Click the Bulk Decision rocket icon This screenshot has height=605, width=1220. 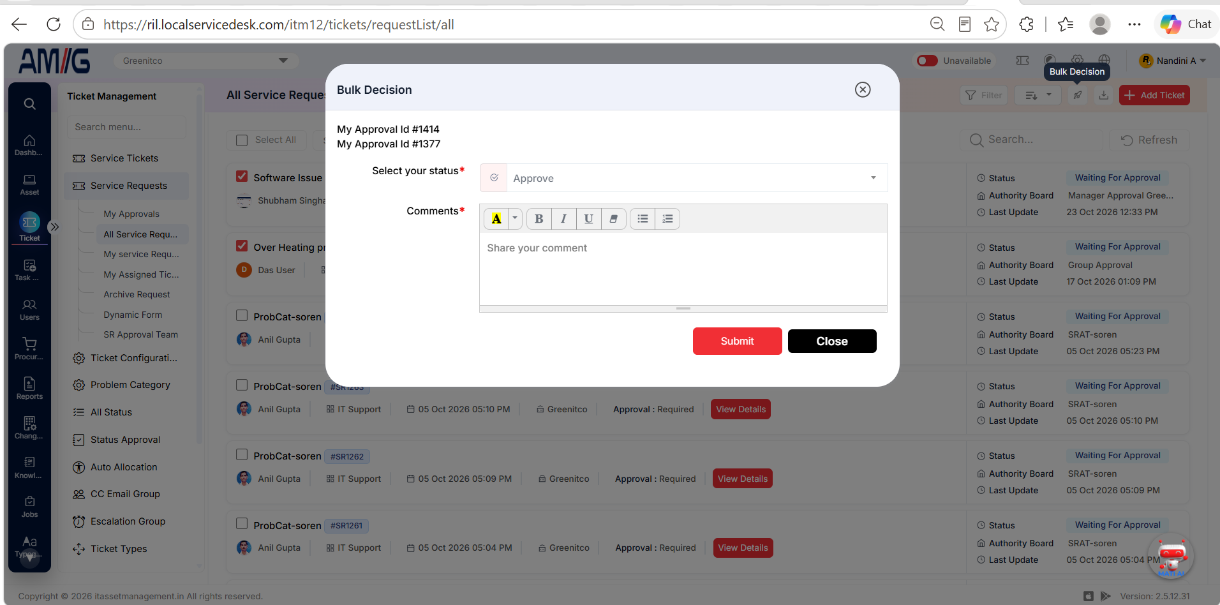tap(1078, 95)
